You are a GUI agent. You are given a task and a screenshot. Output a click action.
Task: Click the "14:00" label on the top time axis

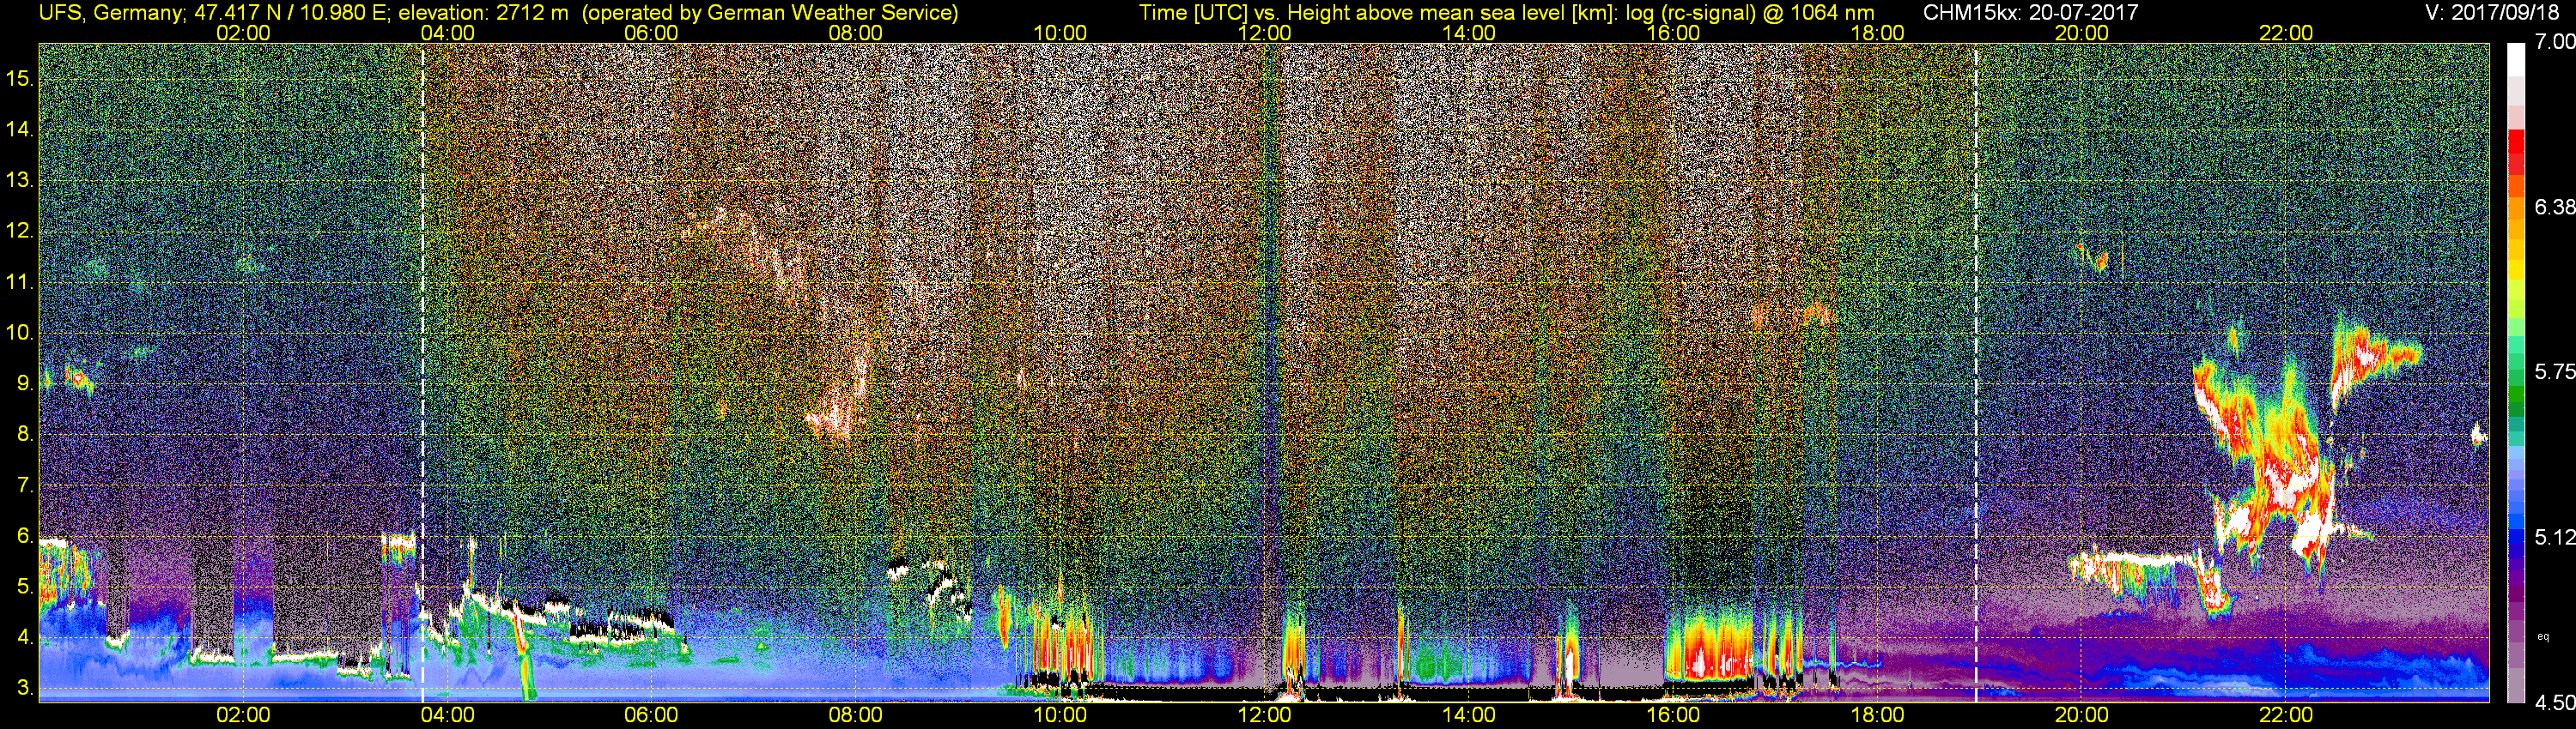pyautogui.click(x=1469, y=33)
